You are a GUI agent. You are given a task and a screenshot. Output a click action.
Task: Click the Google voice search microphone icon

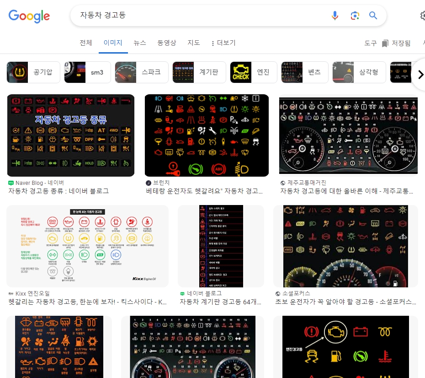click(335, 16)
